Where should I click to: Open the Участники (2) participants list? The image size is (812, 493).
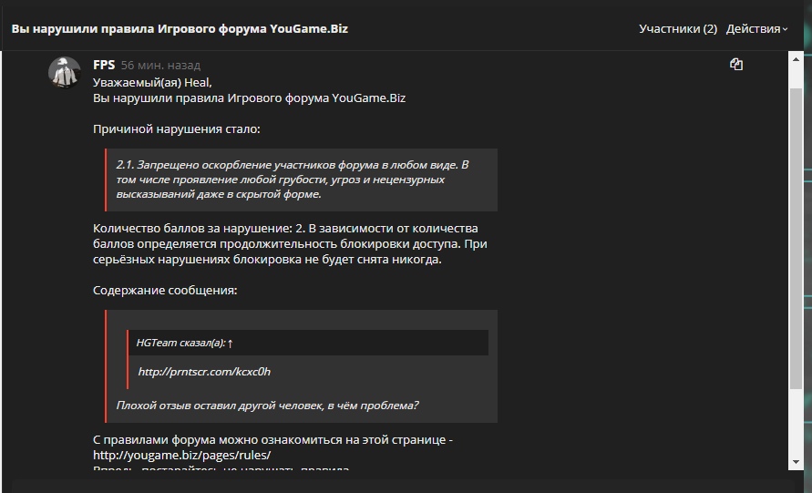click(678, 29)
